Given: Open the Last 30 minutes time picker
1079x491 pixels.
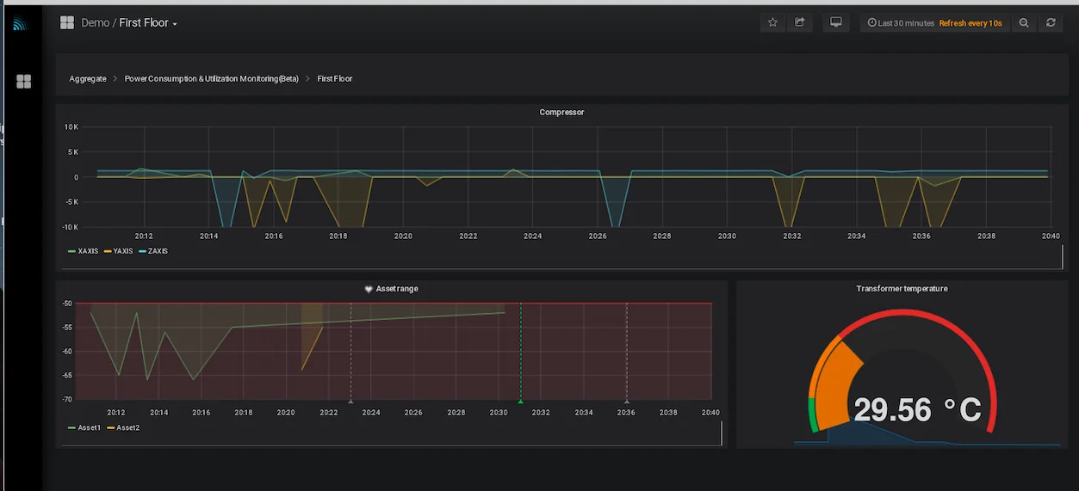Looking at the screenshot, I should click(x=901, y=23).
